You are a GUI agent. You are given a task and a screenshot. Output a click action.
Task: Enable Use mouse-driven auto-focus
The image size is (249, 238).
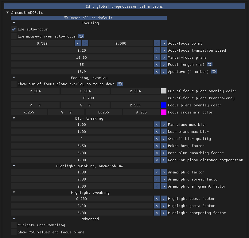[x=14, y=36]
